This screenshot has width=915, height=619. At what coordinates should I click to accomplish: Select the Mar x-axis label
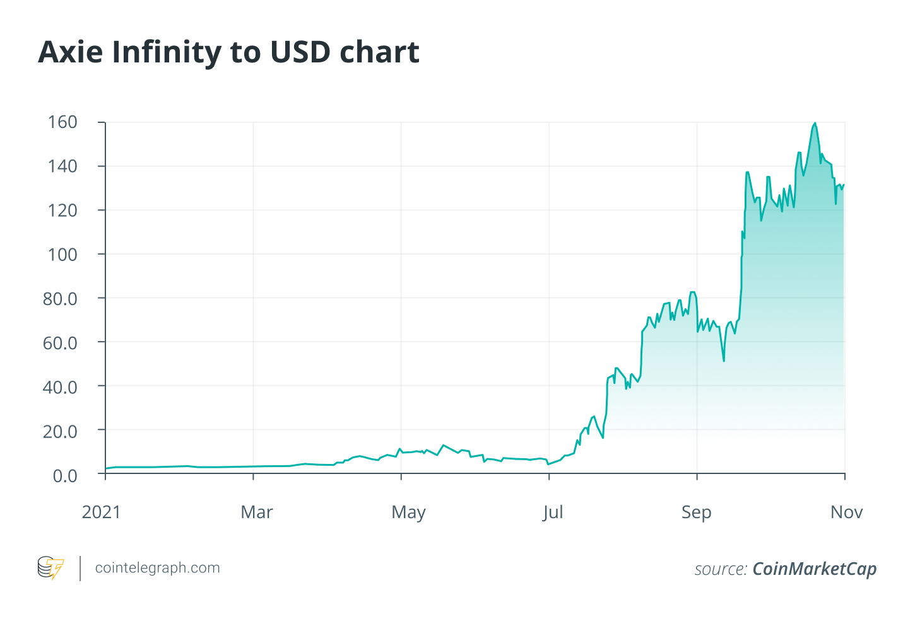[256, 512]
